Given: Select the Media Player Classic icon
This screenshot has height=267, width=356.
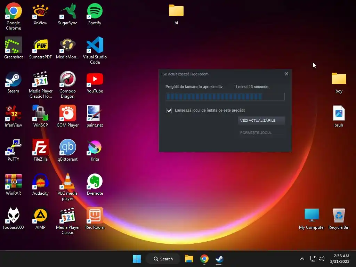Looking at the screenshot, I should click(68, 221).
